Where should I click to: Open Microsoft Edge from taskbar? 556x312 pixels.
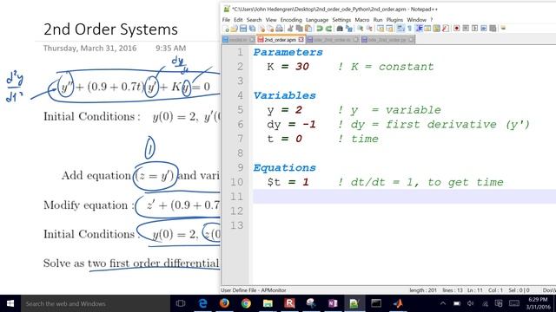(202, 303)
